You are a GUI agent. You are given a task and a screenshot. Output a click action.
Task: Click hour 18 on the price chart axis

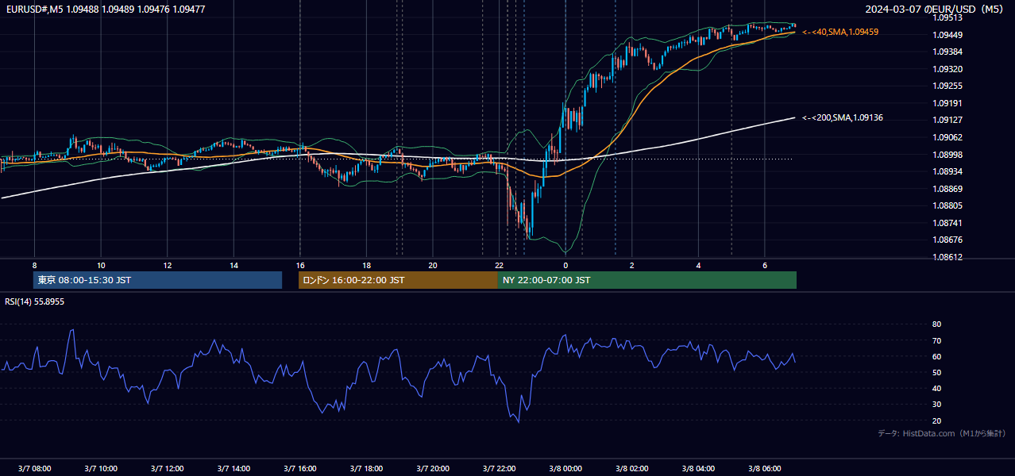366,265
